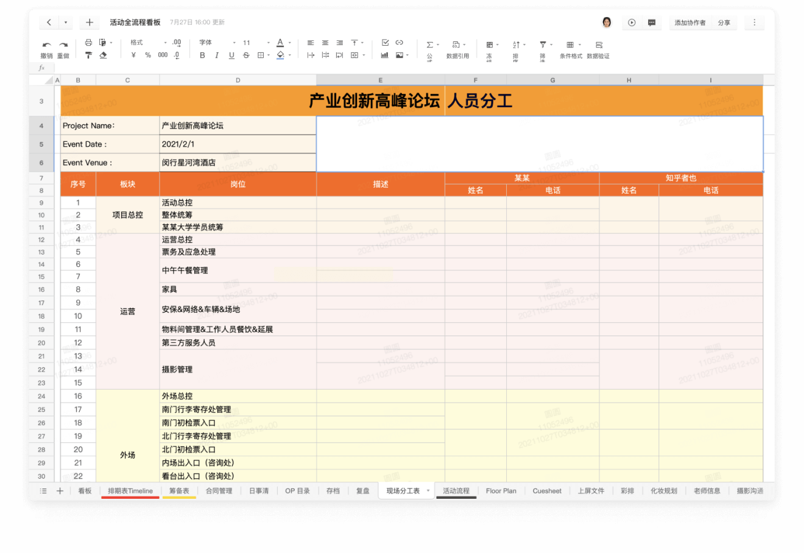The width and height of the screenshot is (804, 553).
Task: Click the print icon
Action: [x=88, y=43]
